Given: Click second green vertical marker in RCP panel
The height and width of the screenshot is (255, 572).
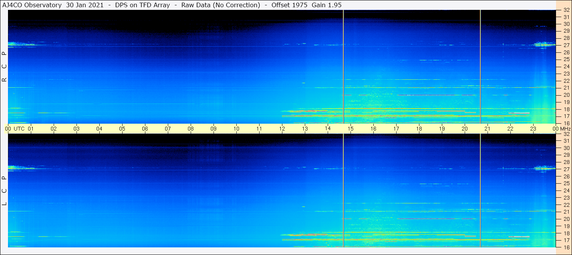Looking at the screenshot, I should tap(480, 66).
